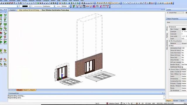Toggle DEG angle units in status bar
This screenshot has width=187, height=105.
tap(185, 103)
